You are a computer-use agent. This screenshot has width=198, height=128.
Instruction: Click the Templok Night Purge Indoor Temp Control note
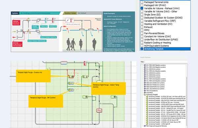pos(109,88)
